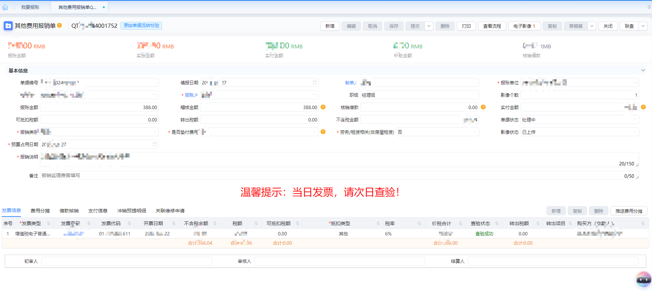Sort by 发票代码 column arrows
Screen dimensions: 652x291
click(129, 223)
